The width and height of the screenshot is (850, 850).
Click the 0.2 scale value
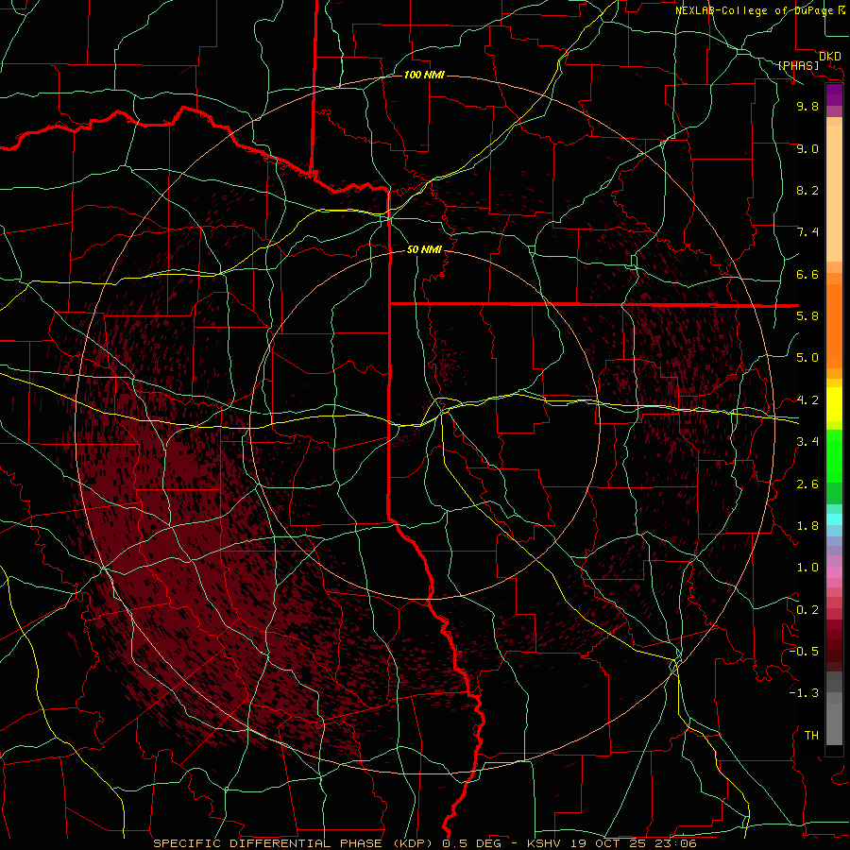(x=807, y=610)
